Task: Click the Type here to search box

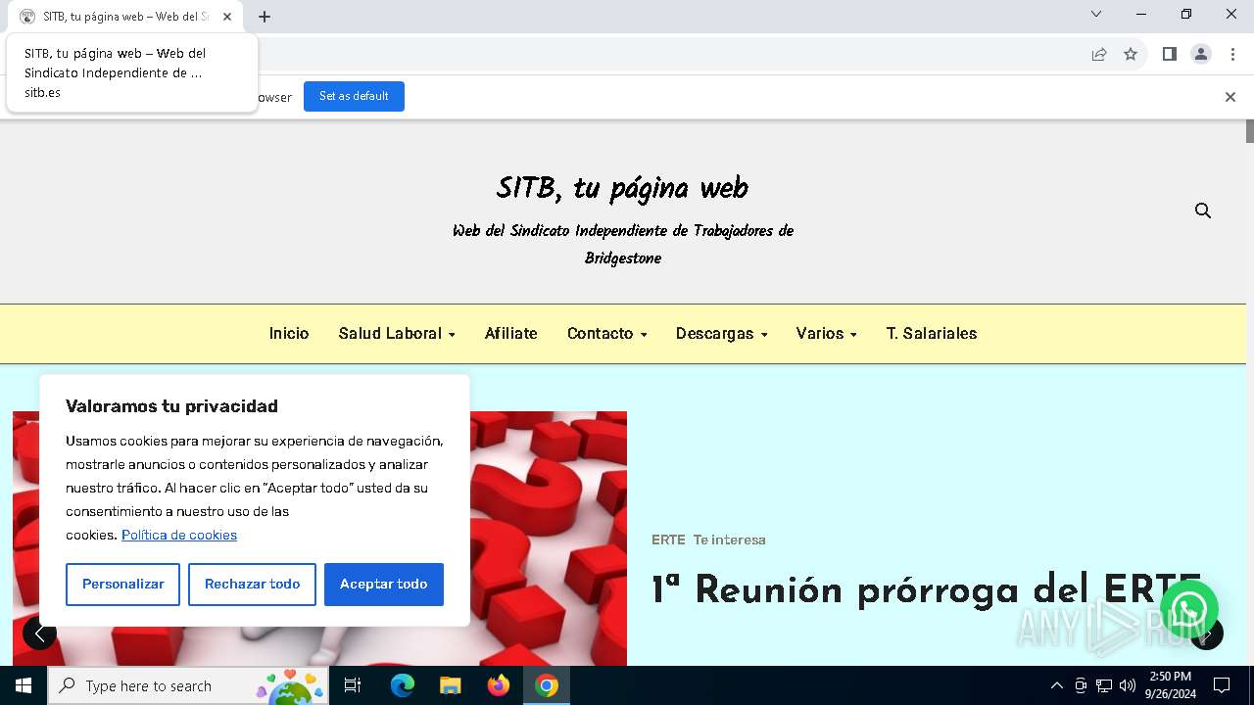Action: (x=187, y=685)
